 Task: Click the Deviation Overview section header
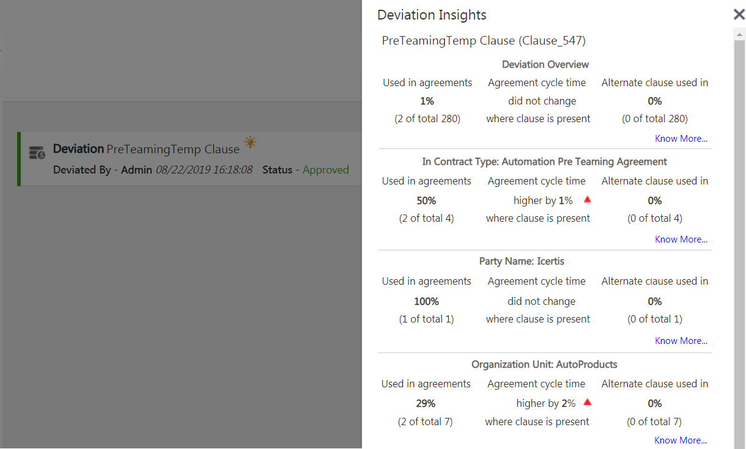tap(545, 65)
